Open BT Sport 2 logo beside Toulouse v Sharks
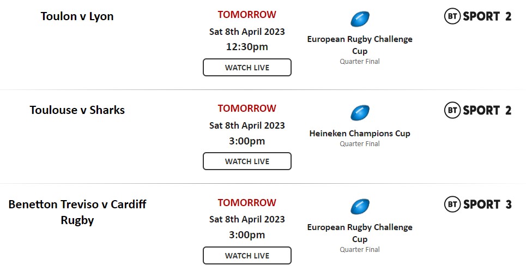This screenshot has width=526, height=271. pos(477,110)
